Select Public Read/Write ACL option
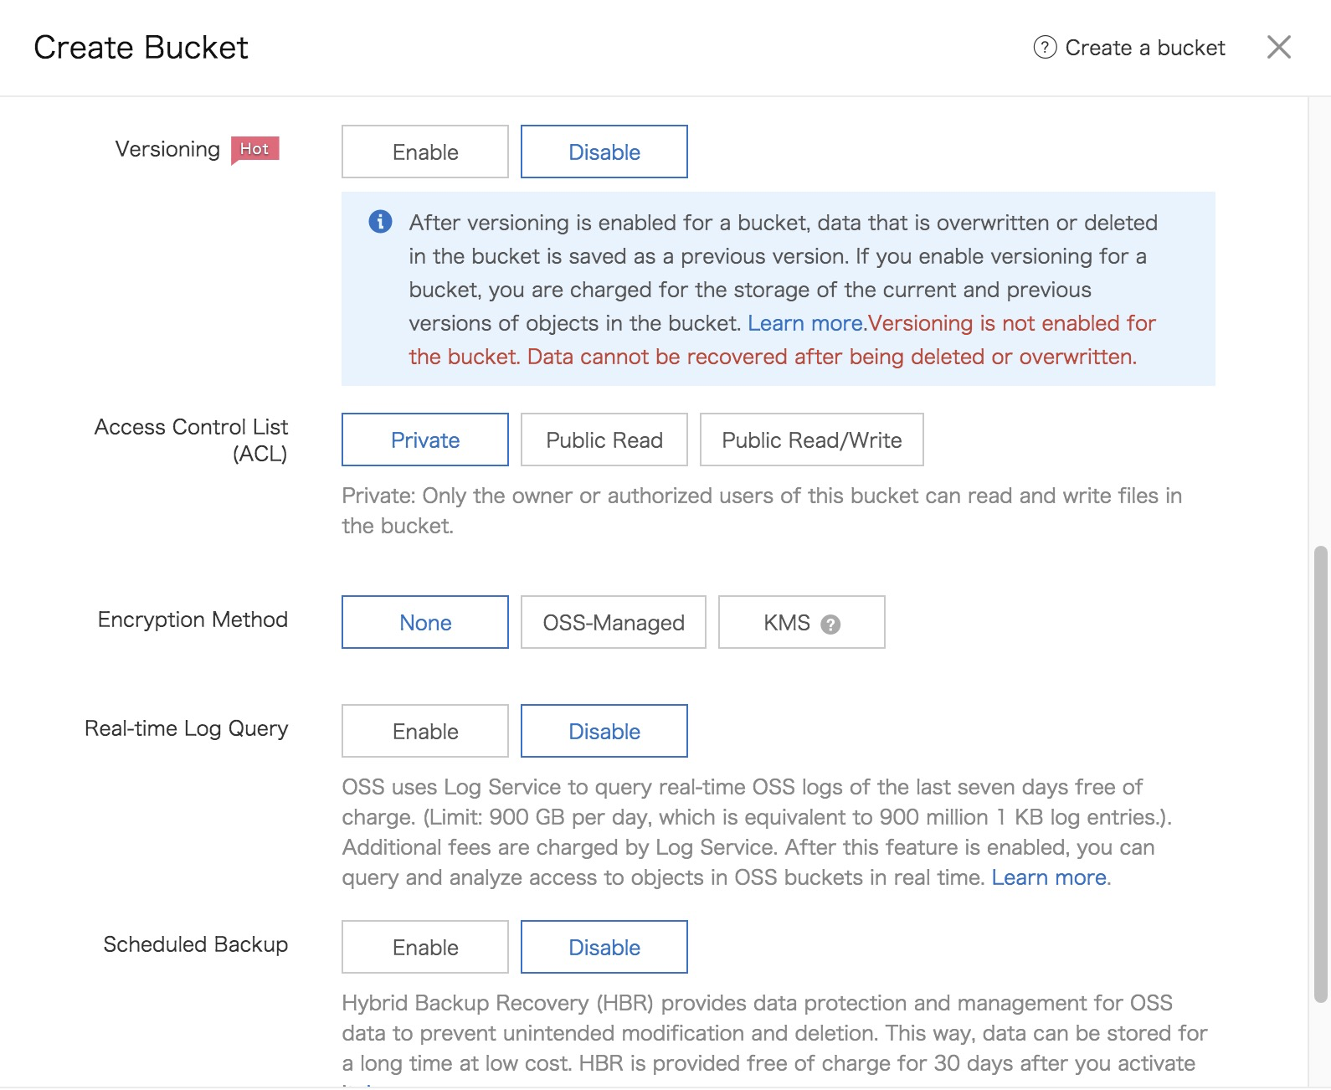 click(x=811, y=440)
